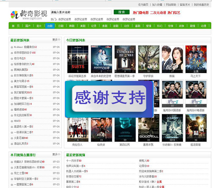Open the 仙侠剑 poster thumbnail
The image size is (214, 188).
101,129
